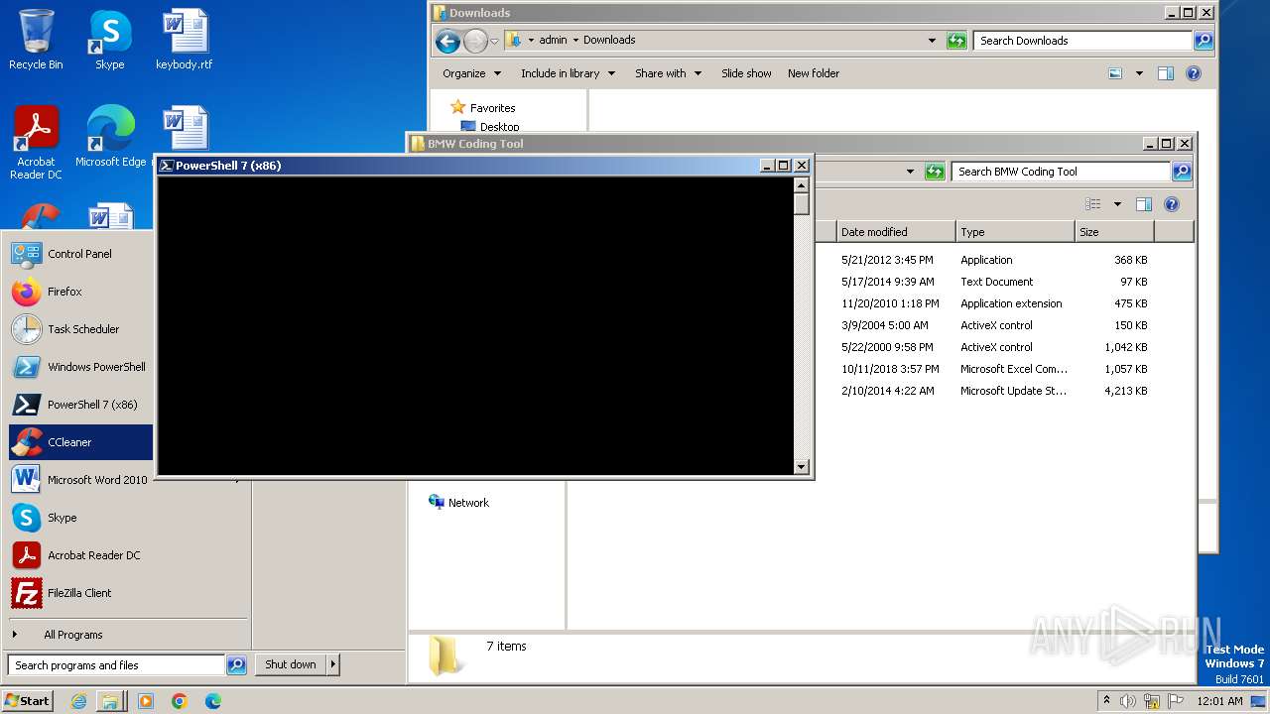Open Windows Explorer from the taskbar
Screen dimensions: 1270x714
click(110, 701)
